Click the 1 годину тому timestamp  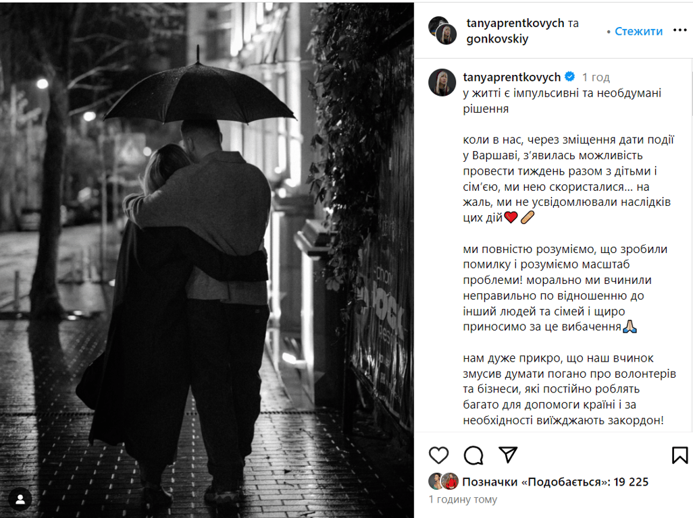[463, 500]
